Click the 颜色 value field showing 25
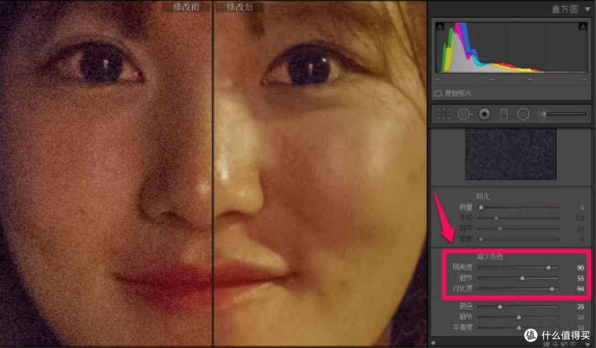 click(581, 307)
